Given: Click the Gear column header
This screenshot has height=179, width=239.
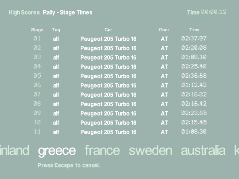Looking at the screenshot, I should pos(164,30).
